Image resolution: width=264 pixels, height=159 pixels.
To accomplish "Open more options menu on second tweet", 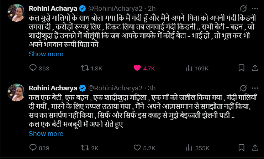I will click(255, 88).
